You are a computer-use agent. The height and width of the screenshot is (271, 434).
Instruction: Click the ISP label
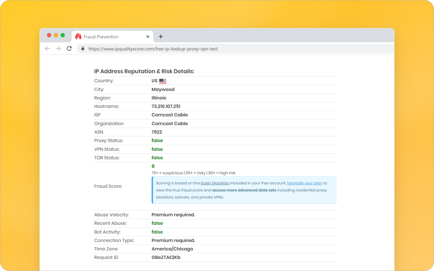point(97,115)
